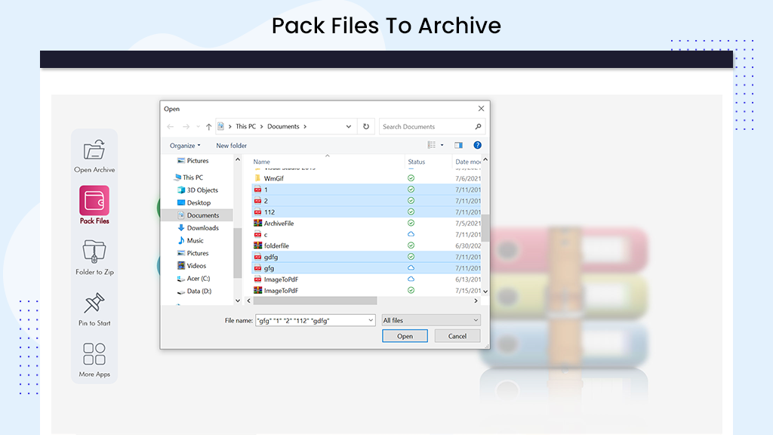Cancel the file dialog
The width and height of the screenshot is (773, 435).
click(457, 336)
